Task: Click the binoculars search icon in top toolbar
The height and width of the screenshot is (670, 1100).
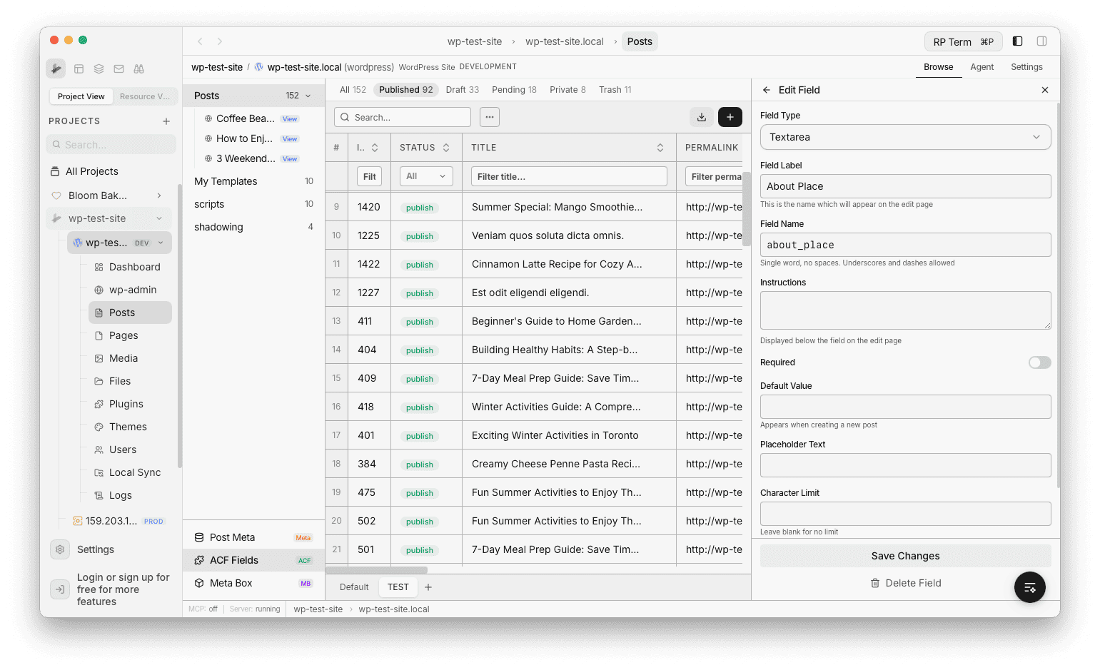Action: tap(138, 68)
